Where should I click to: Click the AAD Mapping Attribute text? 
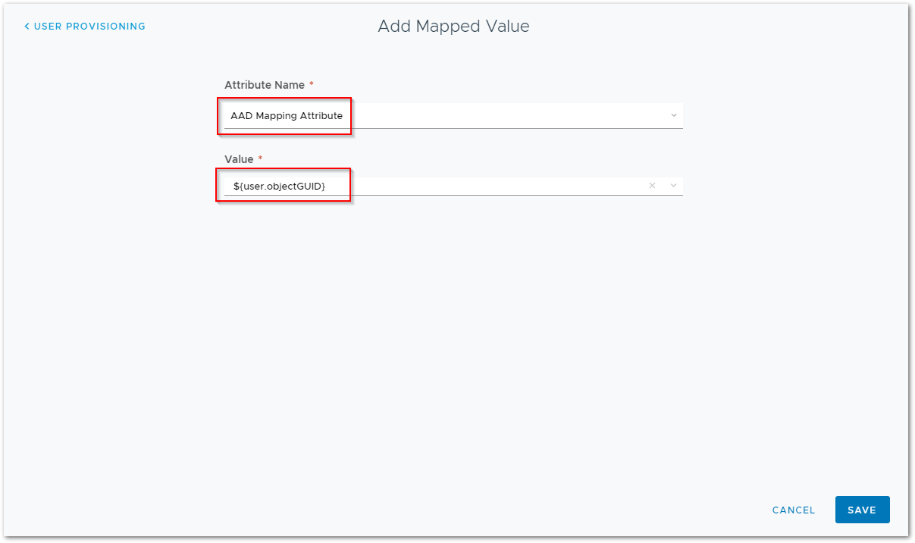[287, 116]
